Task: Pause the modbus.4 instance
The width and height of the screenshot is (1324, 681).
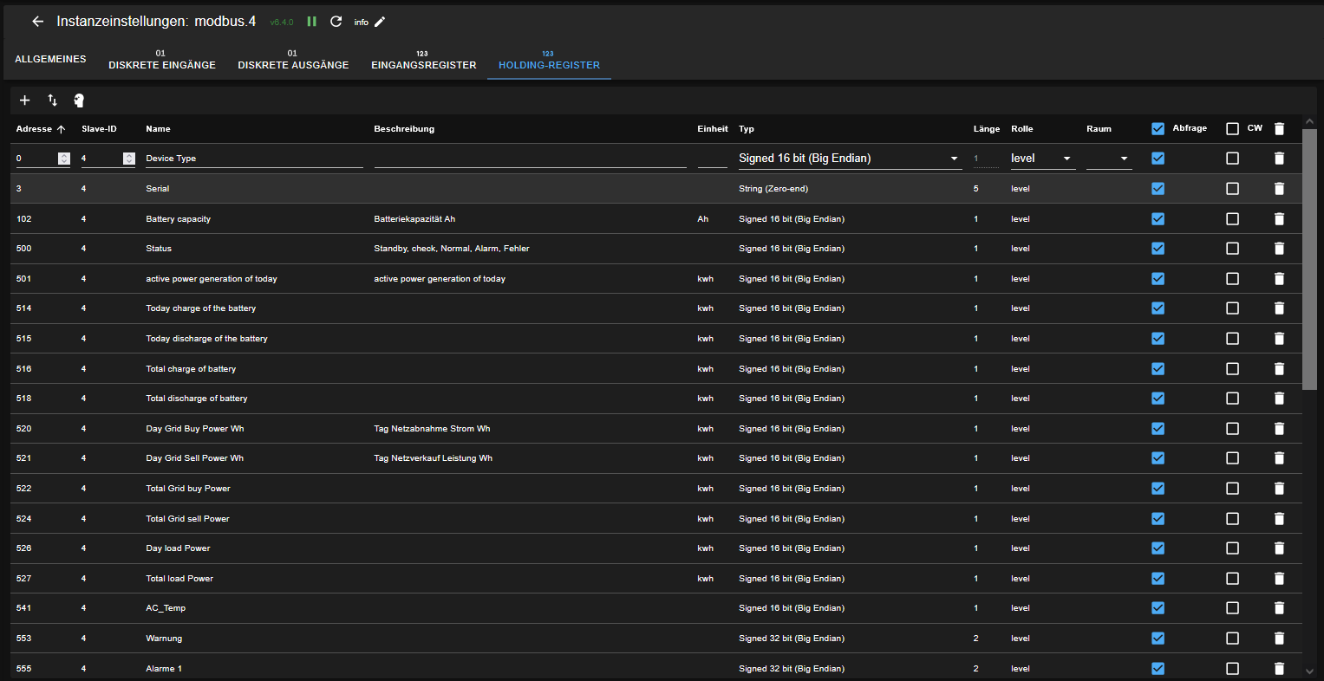Action: (312, 22)
